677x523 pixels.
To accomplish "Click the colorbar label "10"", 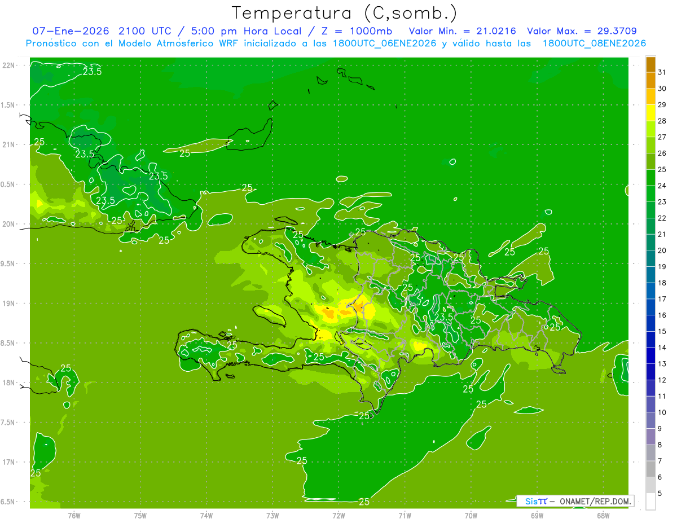I will click(x=662, y=412).
